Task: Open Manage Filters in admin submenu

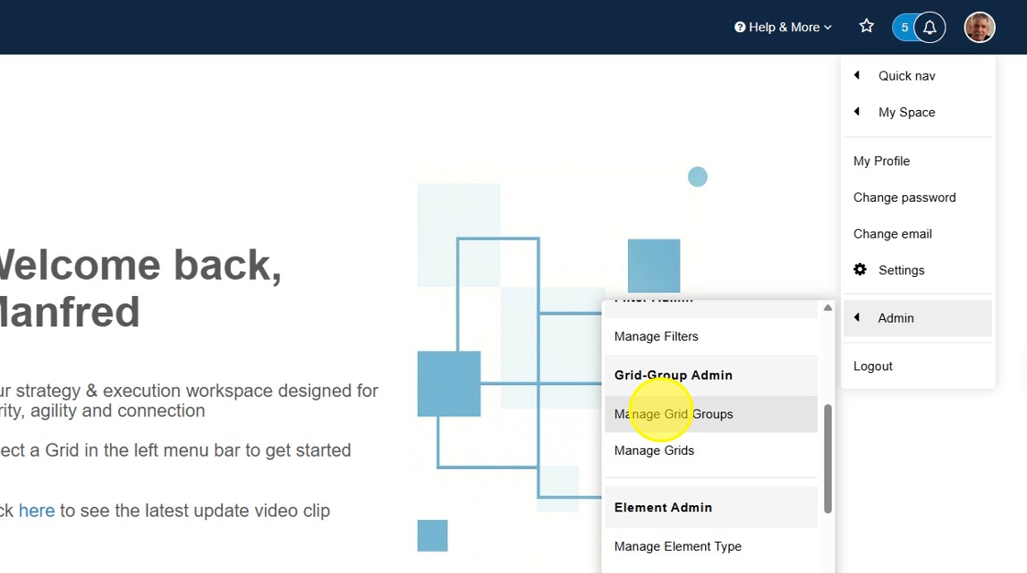Action: [x=657, y=336]
